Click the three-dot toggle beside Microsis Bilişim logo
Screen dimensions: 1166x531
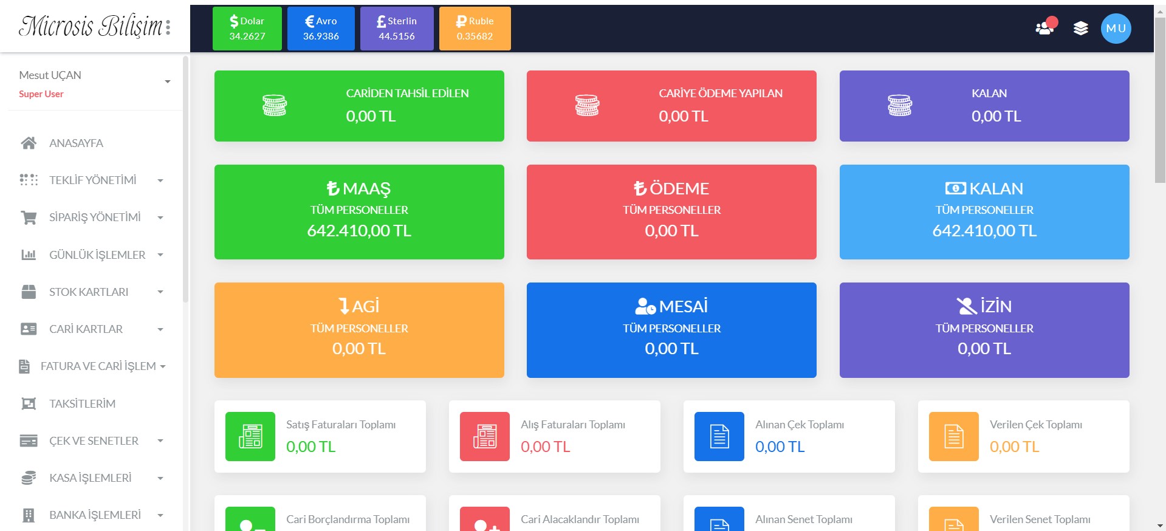click(168, 27)
